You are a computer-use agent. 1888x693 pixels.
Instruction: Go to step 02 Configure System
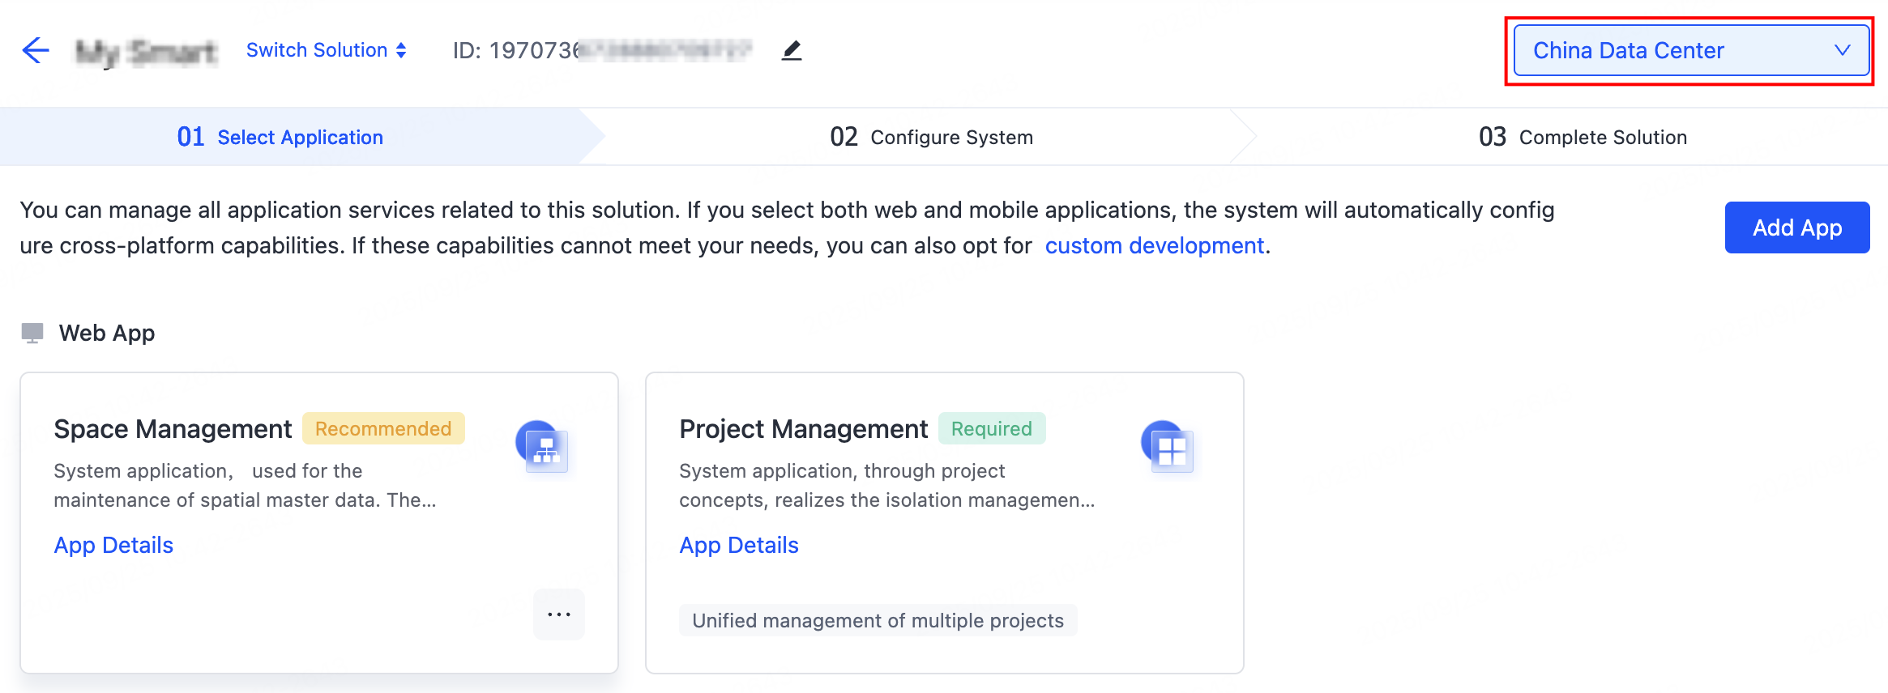(931, 137)
